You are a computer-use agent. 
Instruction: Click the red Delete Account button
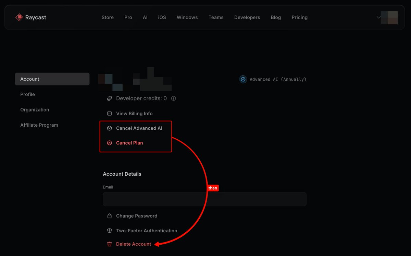point(134,244)
